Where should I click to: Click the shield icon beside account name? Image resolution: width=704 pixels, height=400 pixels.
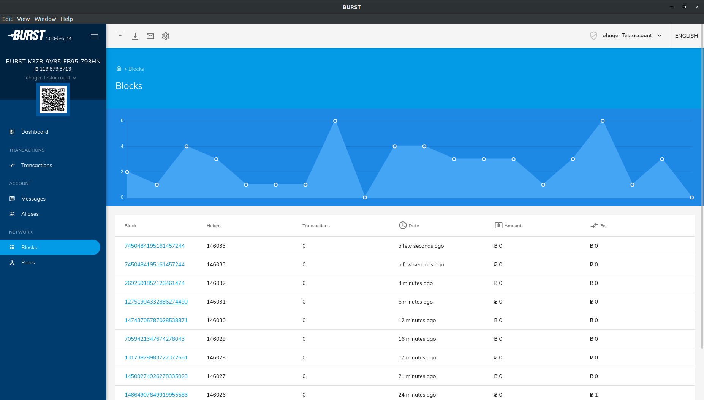point(593,36)
